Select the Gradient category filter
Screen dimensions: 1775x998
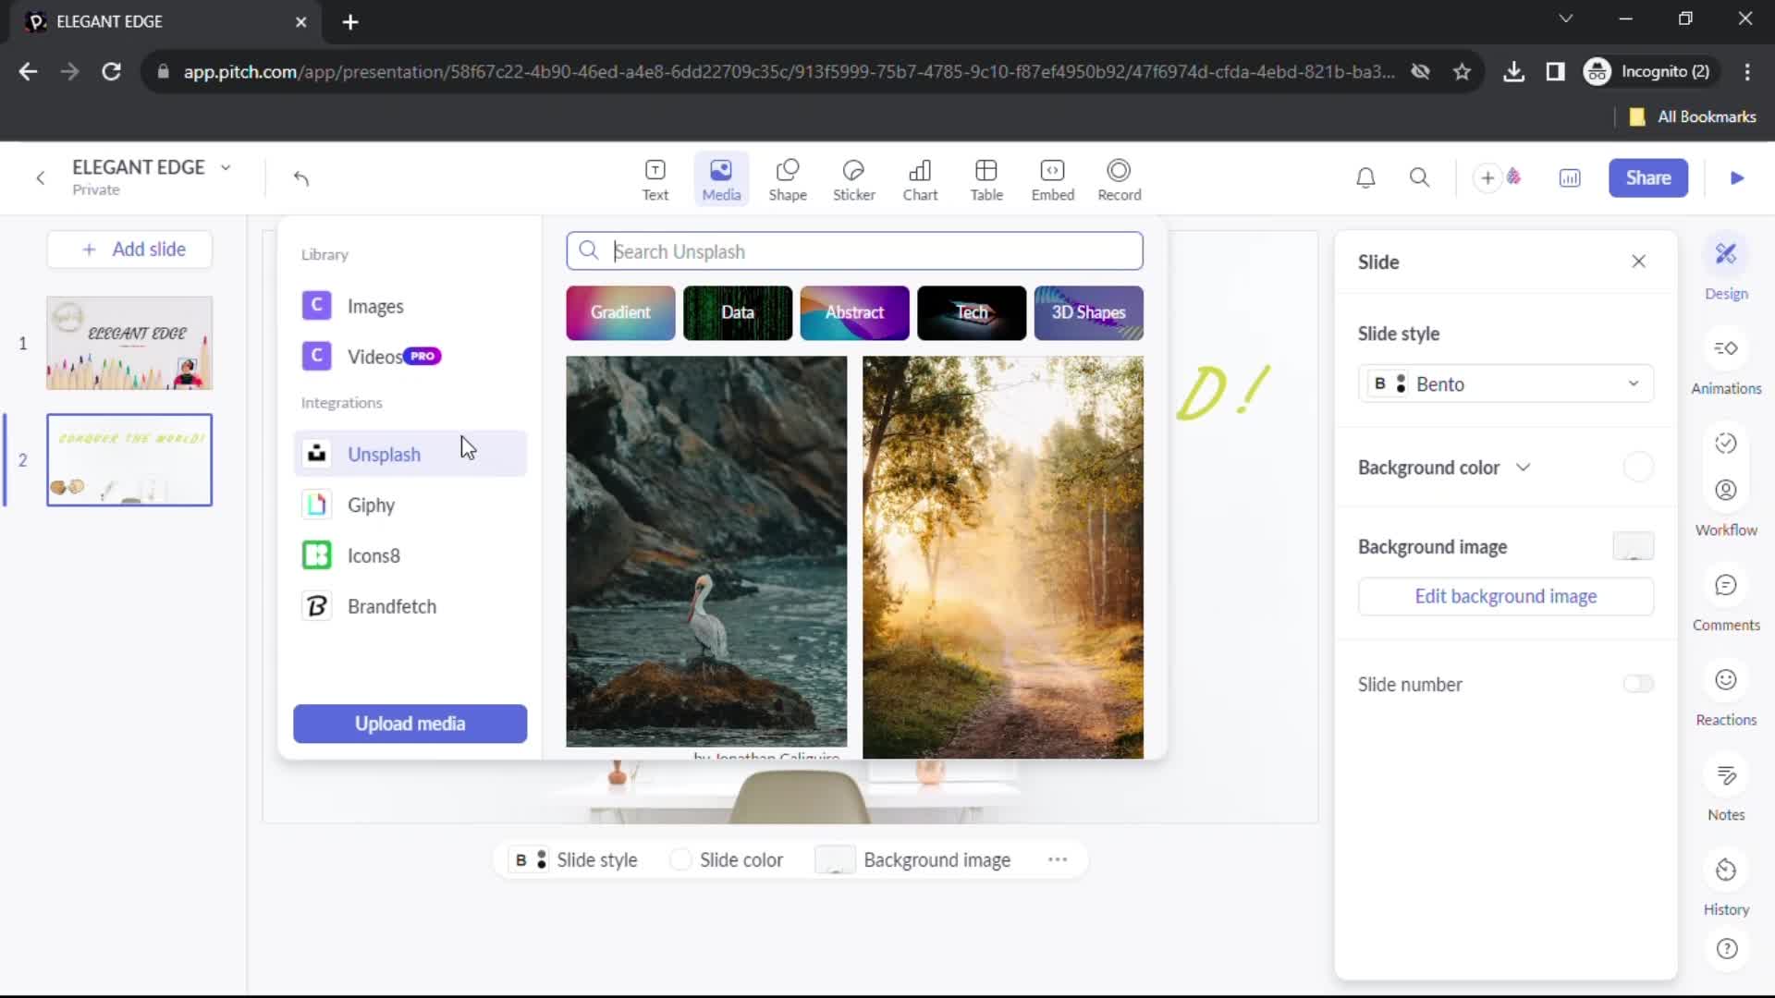(x=620, y=312)
